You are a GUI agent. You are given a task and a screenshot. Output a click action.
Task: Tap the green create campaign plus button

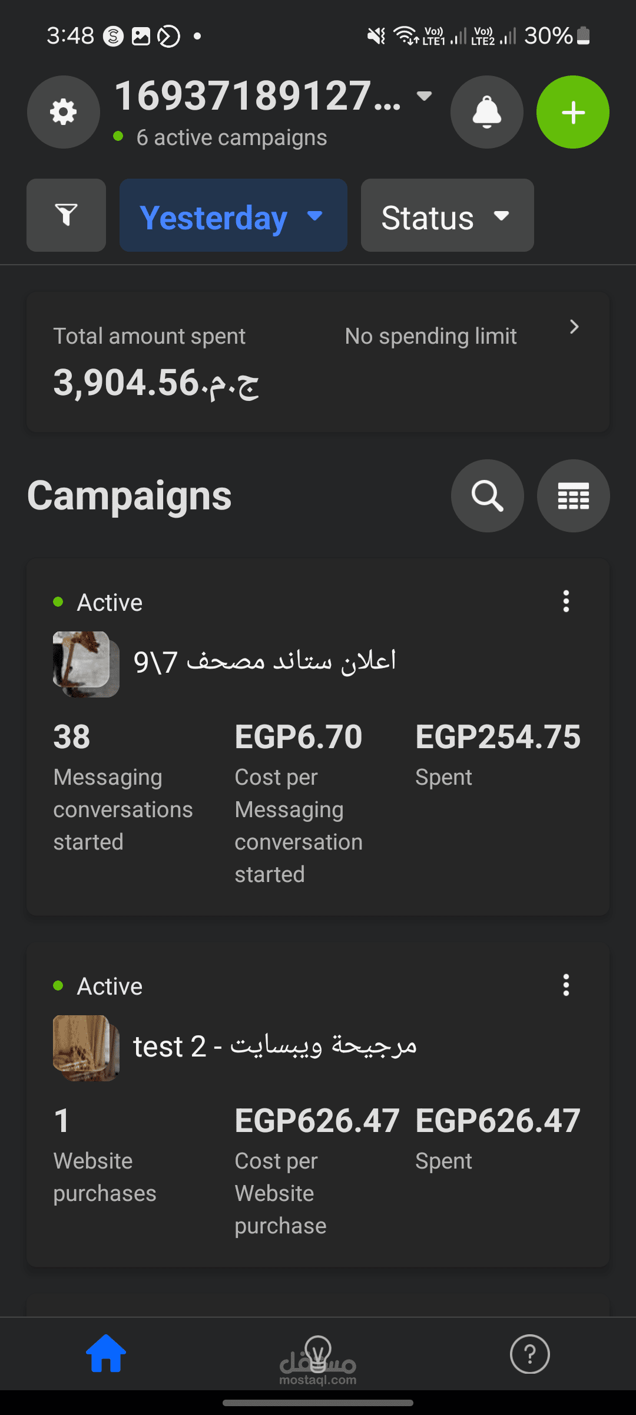click(572, 112)
